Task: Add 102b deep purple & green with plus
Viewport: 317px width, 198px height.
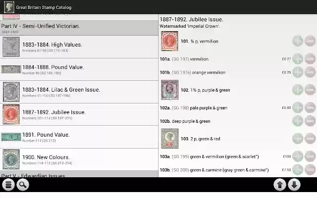Action: (x=298, y=121)
